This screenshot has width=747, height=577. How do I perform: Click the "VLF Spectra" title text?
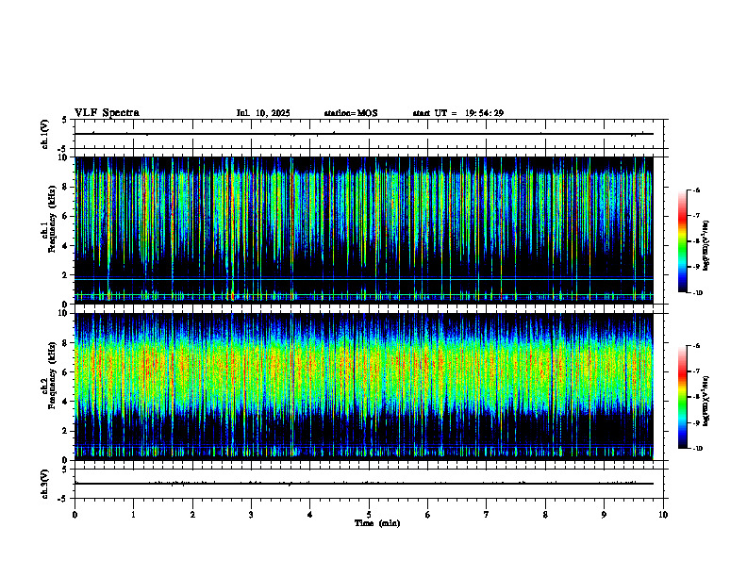[x=107, y=113]
